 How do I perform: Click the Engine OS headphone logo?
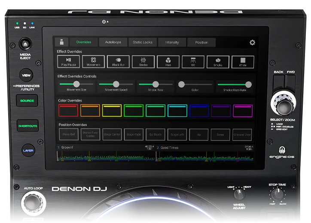(x=282, y=150)
